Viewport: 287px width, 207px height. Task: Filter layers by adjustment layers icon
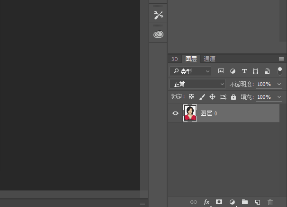(233, 71)
